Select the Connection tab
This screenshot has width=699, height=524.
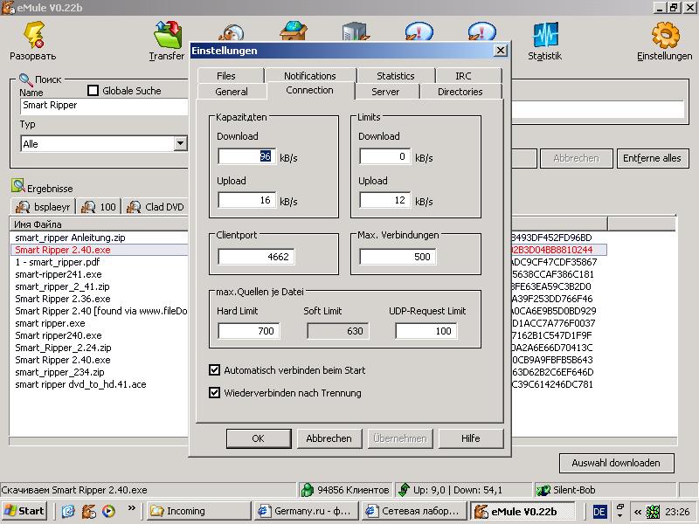(x=310, y=90)
